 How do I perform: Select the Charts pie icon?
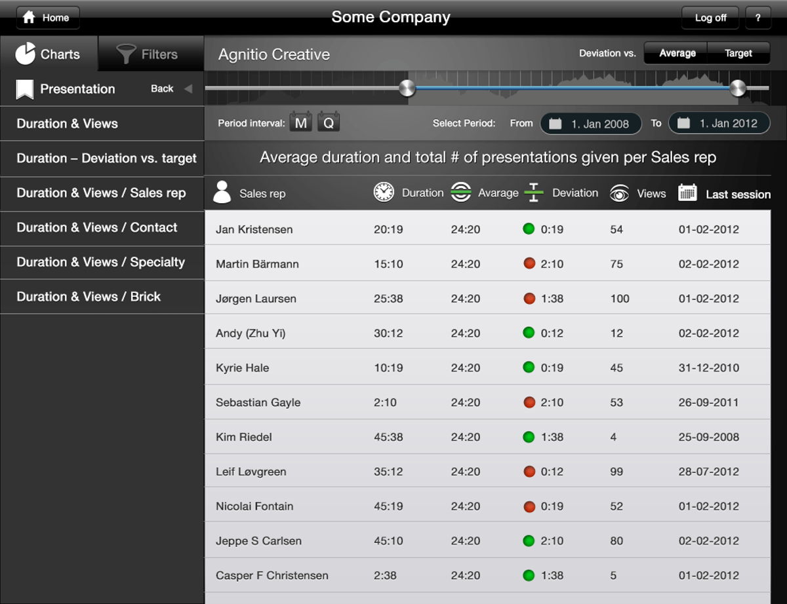27,52
